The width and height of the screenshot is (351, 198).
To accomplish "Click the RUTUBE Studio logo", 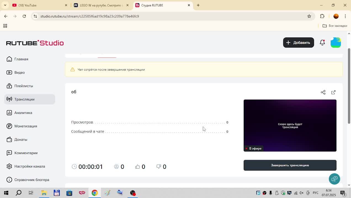I will pos(35,43).
